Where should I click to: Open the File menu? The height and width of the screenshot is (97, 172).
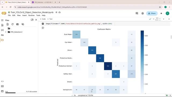tap(9, 15)
